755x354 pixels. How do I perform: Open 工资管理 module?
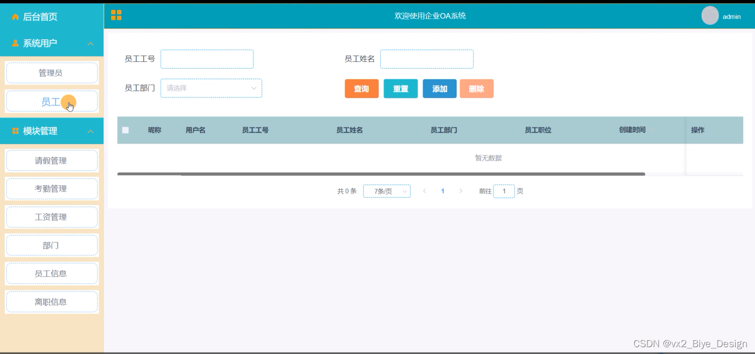(x=51, y=217)
